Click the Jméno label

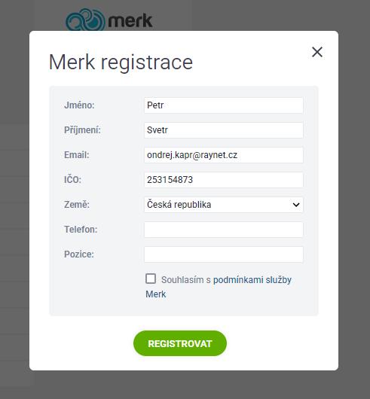(x=79, y=105)
